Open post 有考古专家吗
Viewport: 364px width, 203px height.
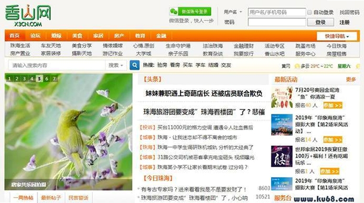click(x=194, y=189)
